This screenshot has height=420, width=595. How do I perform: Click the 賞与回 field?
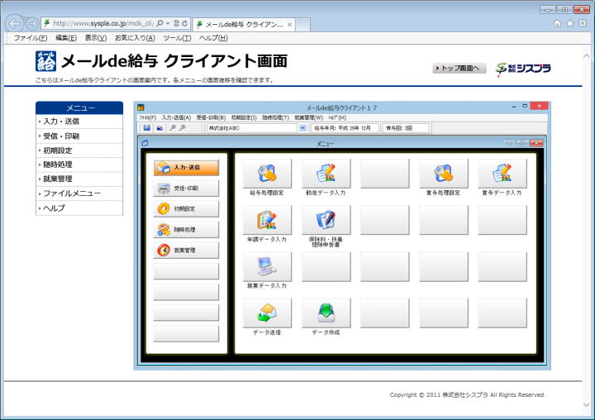tap(406, 128)
